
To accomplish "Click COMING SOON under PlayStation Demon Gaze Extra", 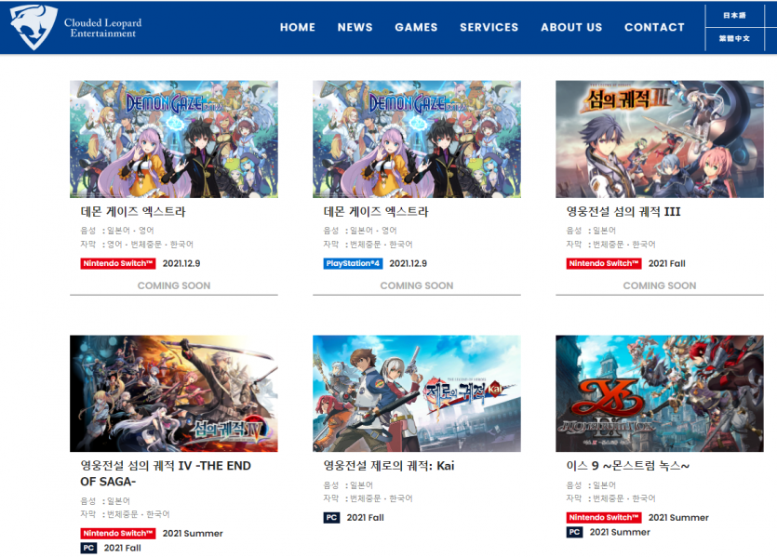I will click(x=417, y=285).
